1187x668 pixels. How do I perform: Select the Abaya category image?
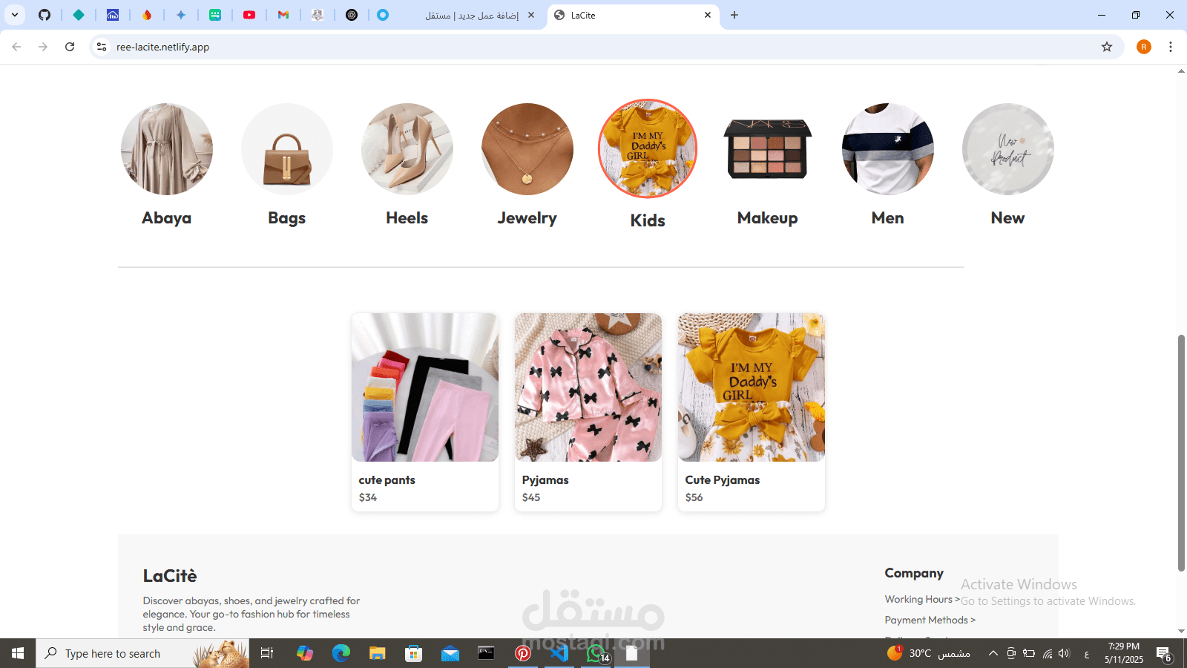tap(167, 149)
